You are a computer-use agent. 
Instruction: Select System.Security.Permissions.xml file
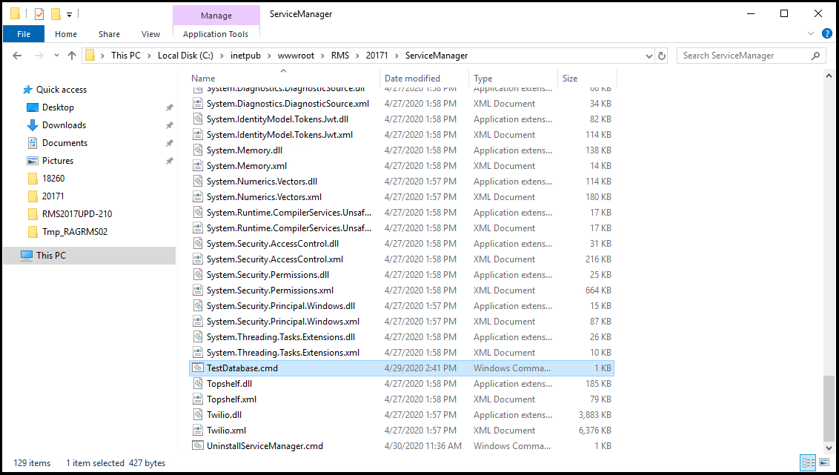click(270, 290)
